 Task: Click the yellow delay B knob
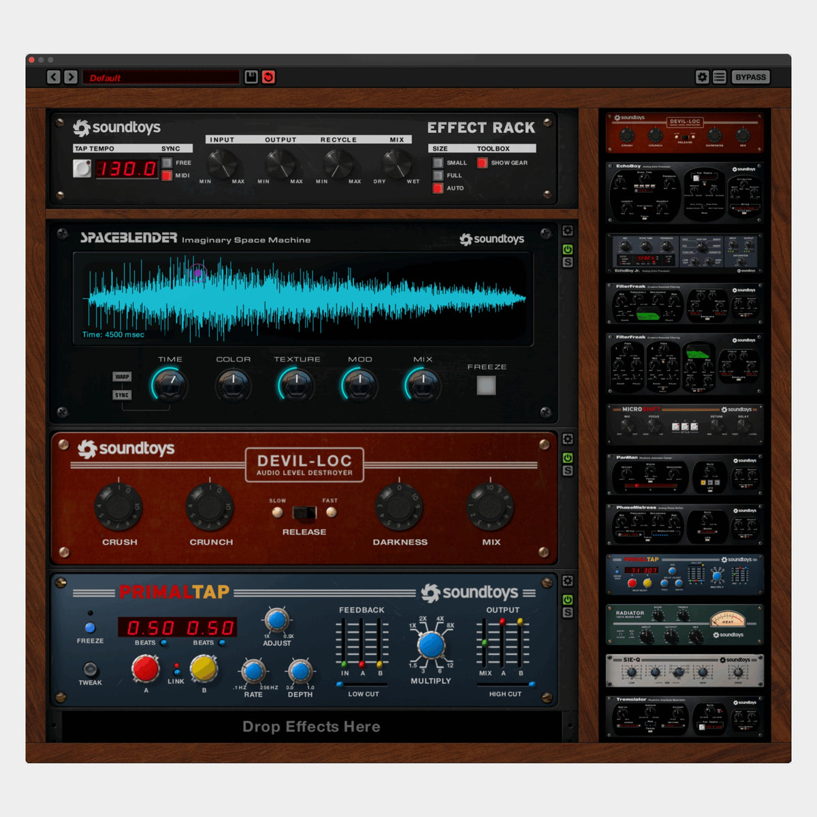click(203, 669)
